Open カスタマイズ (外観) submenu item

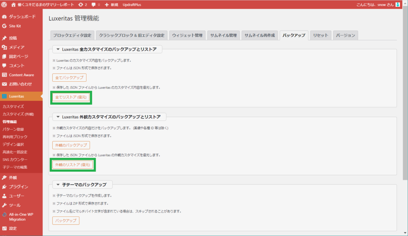click(x=18, y=114)
